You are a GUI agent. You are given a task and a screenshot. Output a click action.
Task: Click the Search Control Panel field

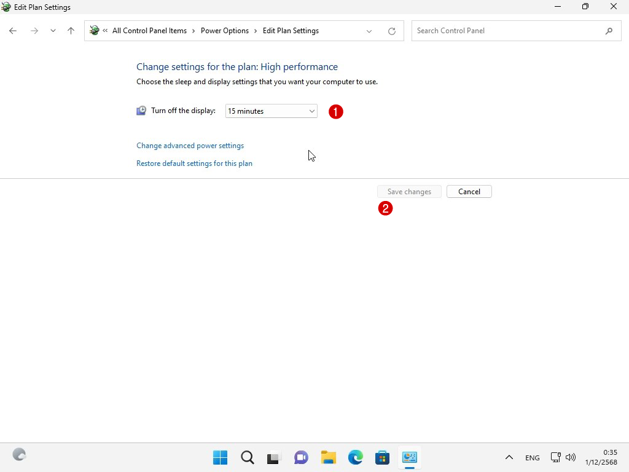507,31
